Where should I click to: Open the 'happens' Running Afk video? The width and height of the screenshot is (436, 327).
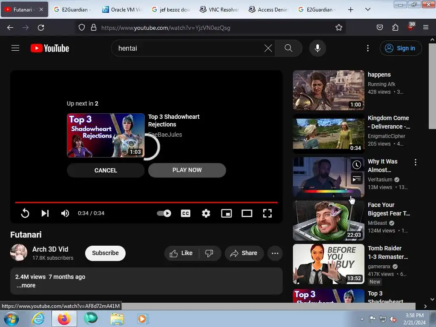coord(329,90)
